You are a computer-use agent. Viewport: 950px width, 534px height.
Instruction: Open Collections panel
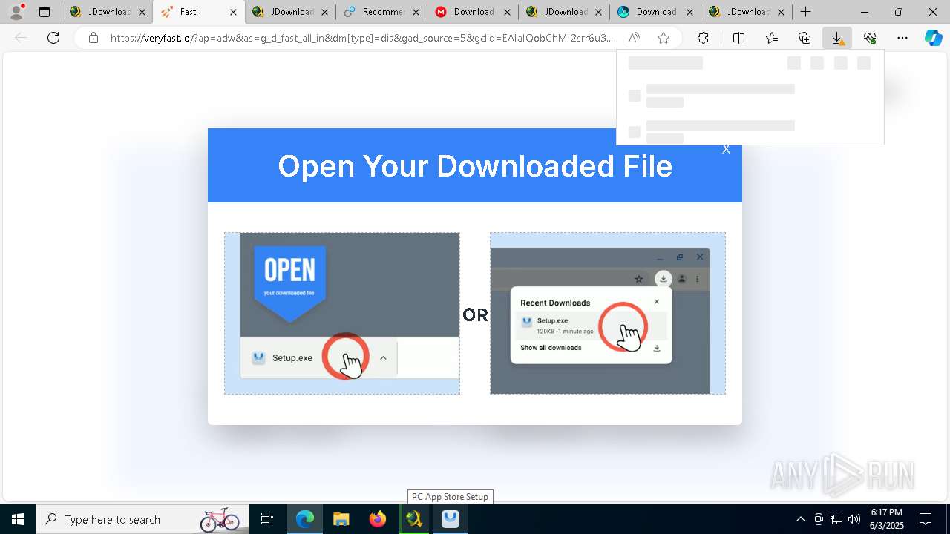click(805, 38)
